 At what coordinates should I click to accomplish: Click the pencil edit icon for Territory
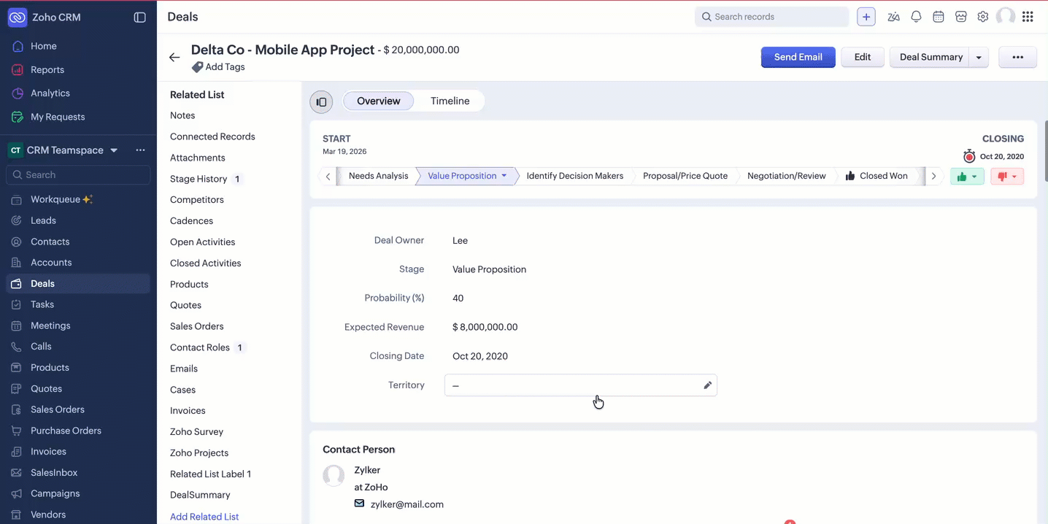point(707,385)
